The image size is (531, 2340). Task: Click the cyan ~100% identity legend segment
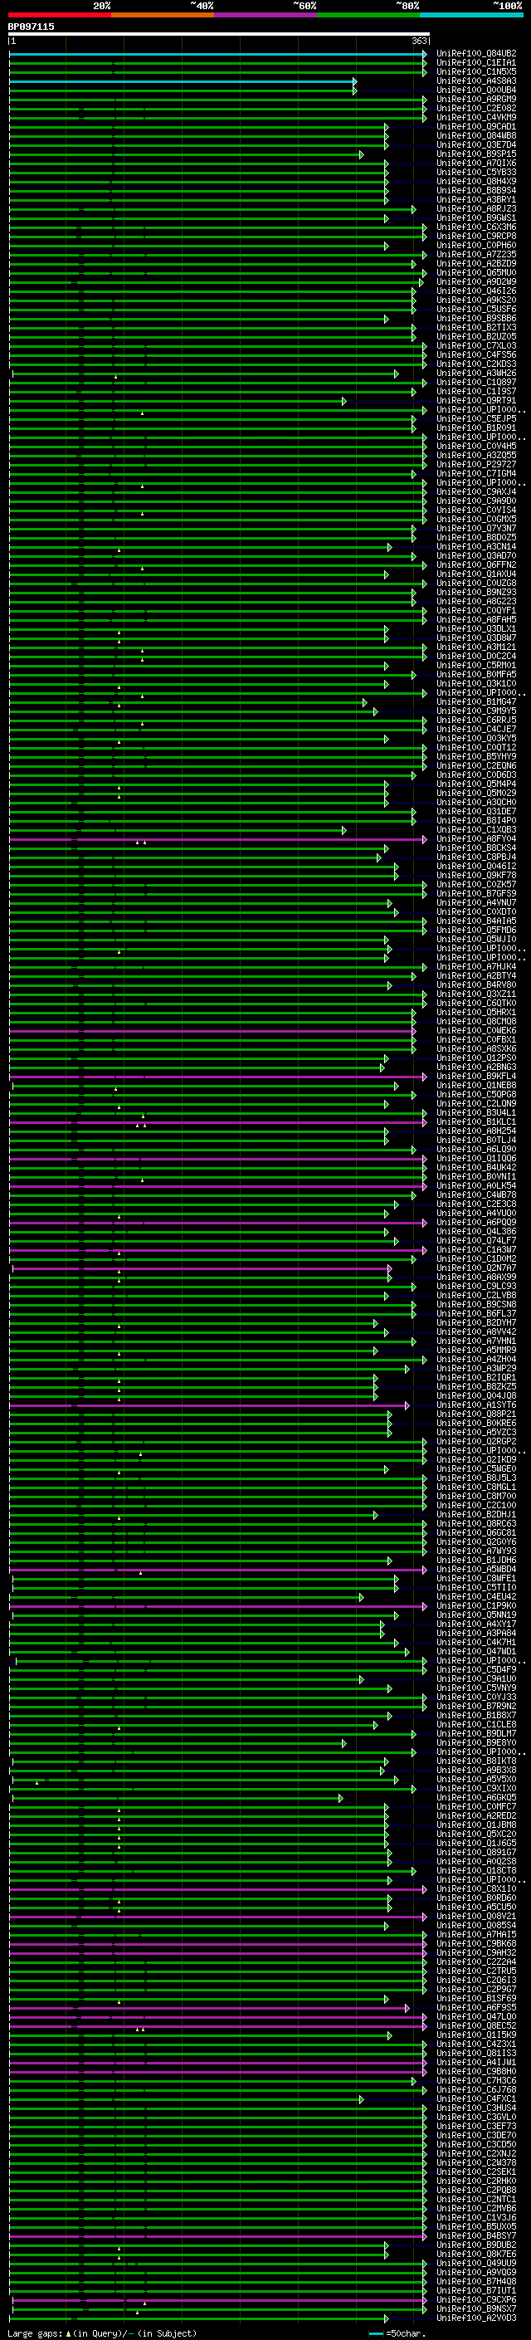tap(472, 15)
